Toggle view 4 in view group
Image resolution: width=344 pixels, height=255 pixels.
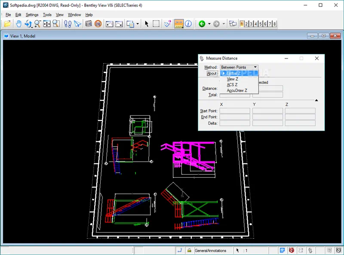pos(256,24)
